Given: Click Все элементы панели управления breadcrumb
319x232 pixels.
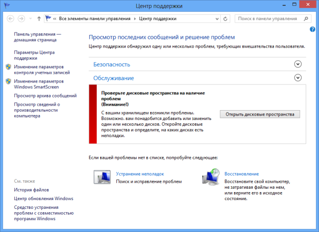Looking at the screenshot, I should pyautogui.click(x=95, y=19).
